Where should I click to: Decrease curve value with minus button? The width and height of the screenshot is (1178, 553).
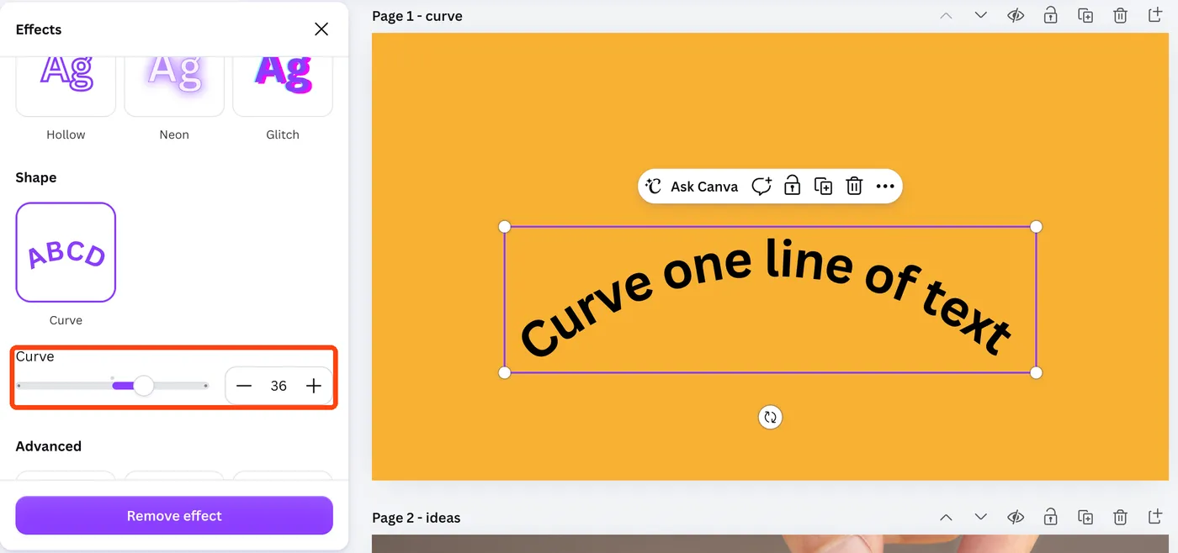(x=244, y=386)
